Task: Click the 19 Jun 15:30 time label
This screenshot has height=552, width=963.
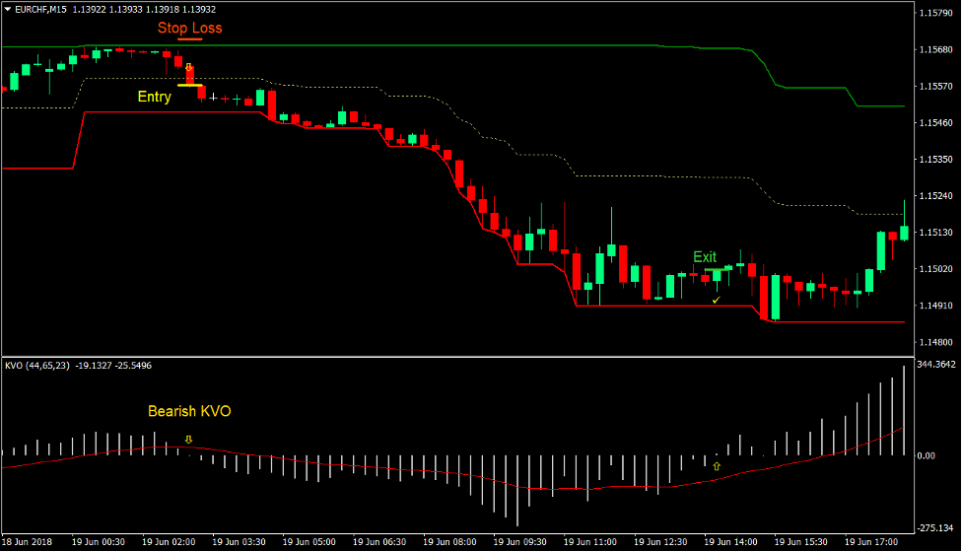Action: pyautogui.click(x=801, y=542)
